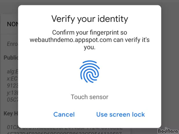
Task: Click the BodNara watermark logo
Action: (168, 131)
